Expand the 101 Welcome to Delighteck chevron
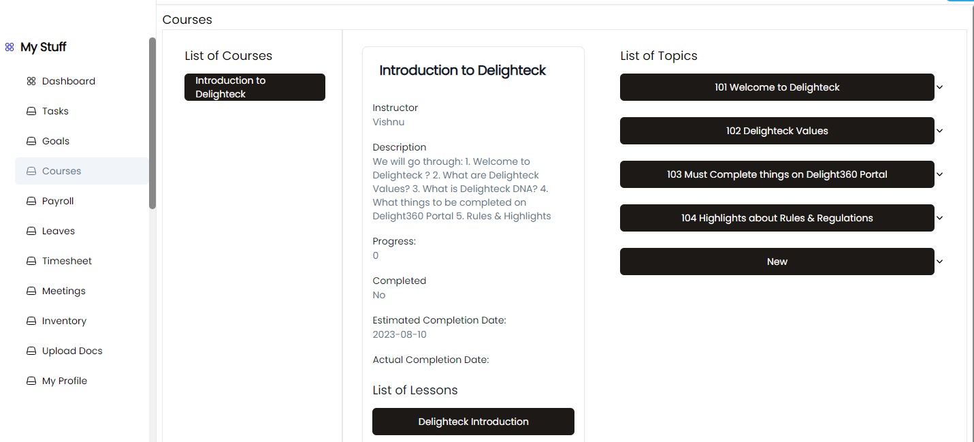The image size is (974, 442). 940,87
